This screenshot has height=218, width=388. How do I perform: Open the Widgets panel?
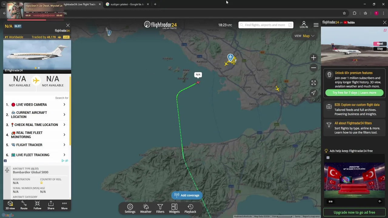pyautogui.click(x=174, y=208)
